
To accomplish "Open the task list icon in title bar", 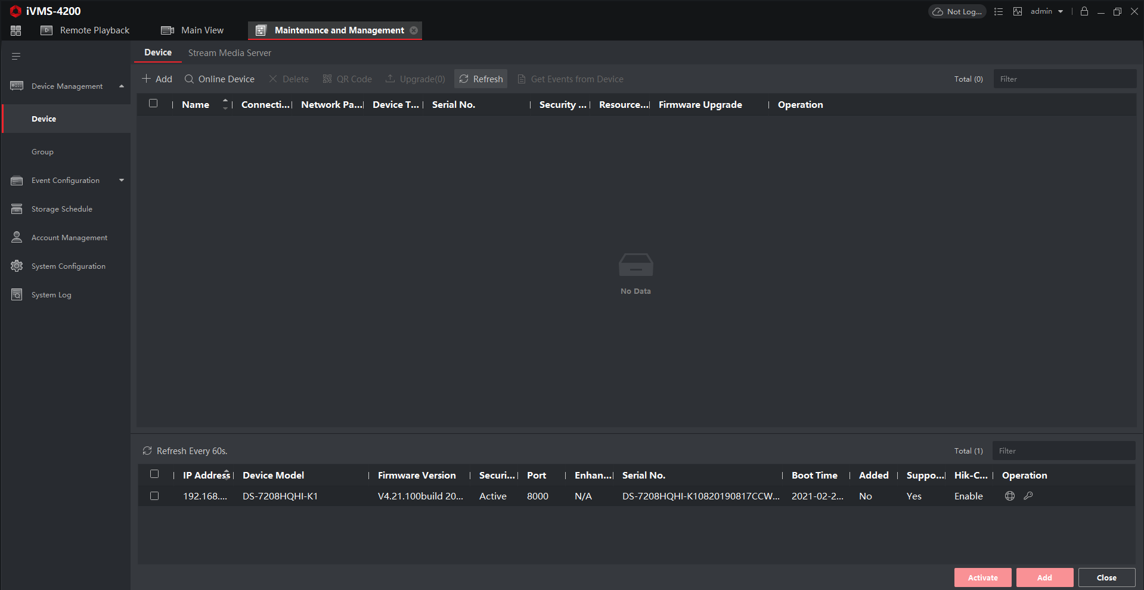I will [x=999, y=11].
